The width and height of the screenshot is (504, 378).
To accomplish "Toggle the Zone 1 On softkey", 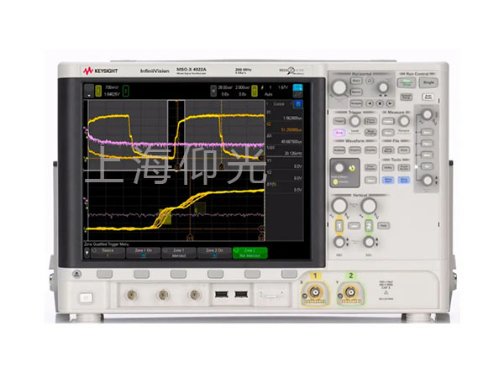I will (x=143, y=252).
